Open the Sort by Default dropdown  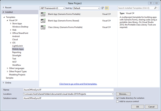(86, 8)
